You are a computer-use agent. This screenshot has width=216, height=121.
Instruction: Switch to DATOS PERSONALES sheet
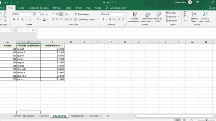pos(24,116)
